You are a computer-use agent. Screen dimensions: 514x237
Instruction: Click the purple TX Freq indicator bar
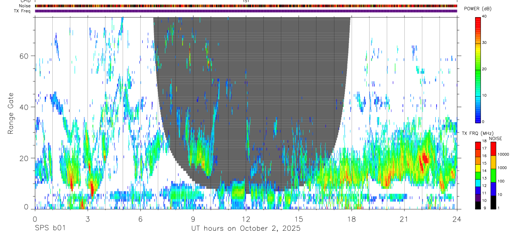(x=246, y=11)
